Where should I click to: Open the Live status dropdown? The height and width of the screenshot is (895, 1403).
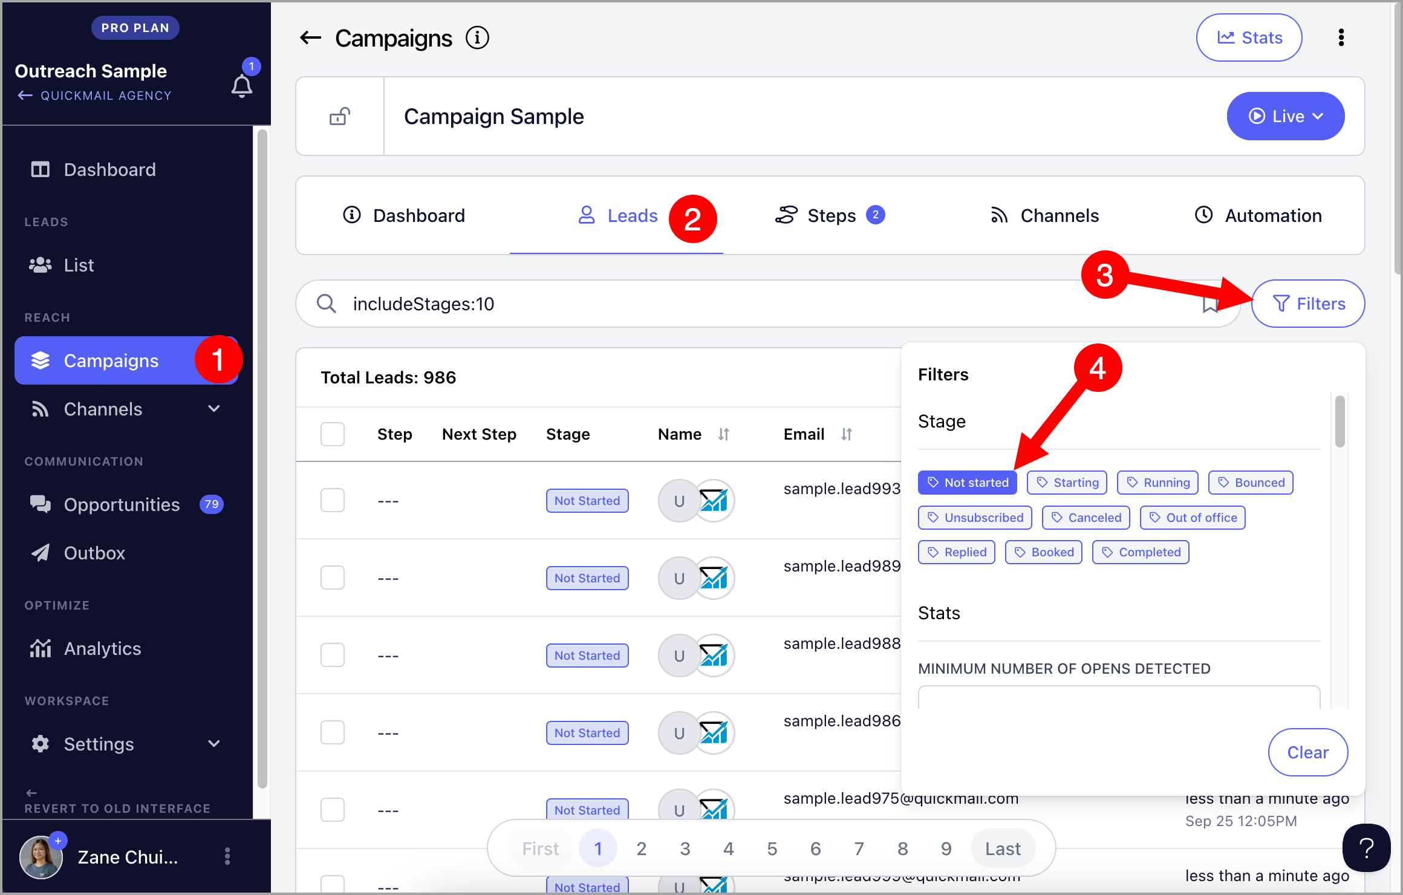click(x=1285, y=116)
